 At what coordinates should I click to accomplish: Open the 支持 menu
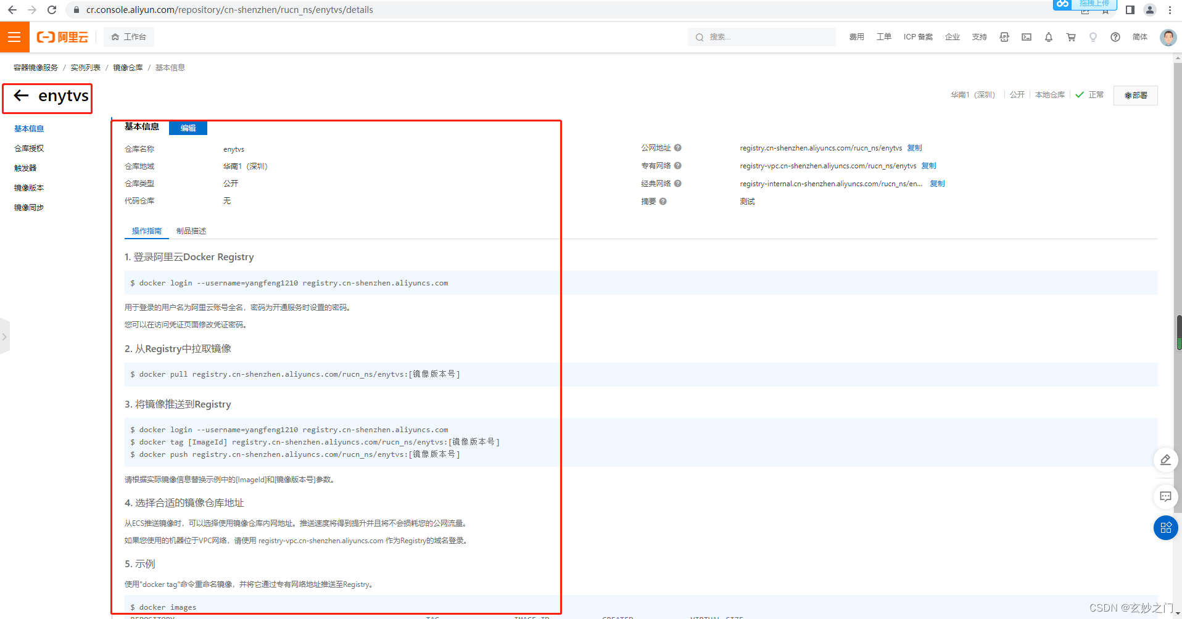[x=980, y=37]
